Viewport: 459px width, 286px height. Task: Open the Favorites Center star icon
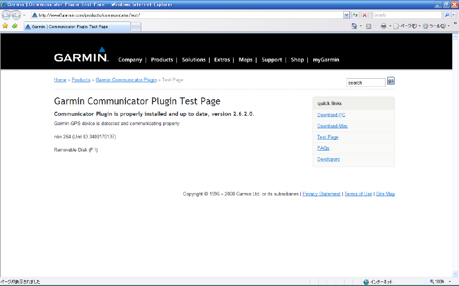pyautogui.click(x=5, y=26)
